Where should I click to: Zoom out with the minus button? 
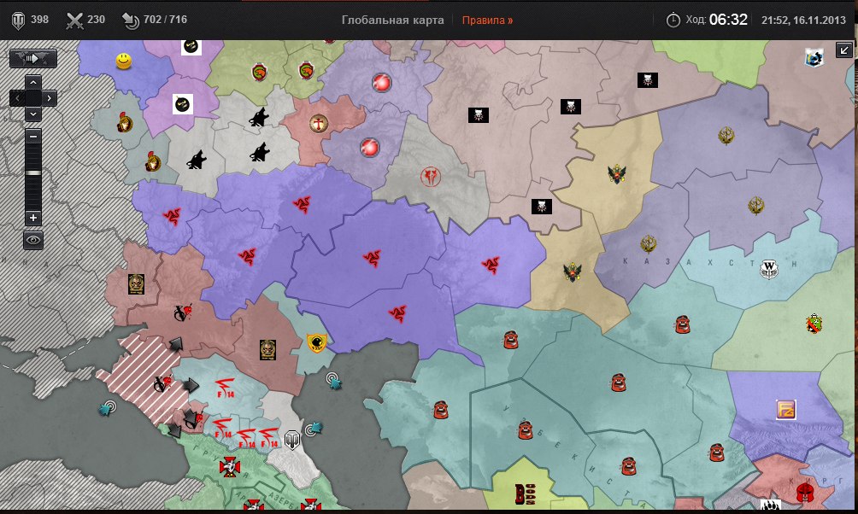coord(33,136)
